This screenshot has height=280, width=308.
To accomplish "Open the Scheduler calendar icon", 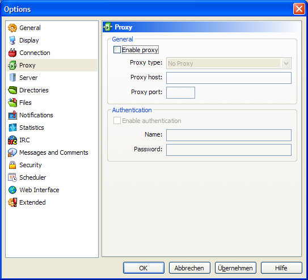I will (x=12, y=177).
